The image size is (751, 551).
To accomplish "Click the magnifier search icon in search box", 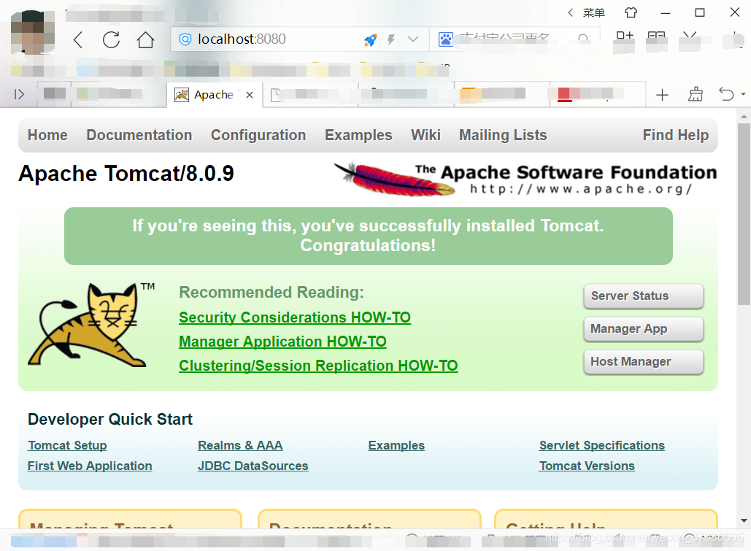I will pyautogui.click(x=583, y=39).
